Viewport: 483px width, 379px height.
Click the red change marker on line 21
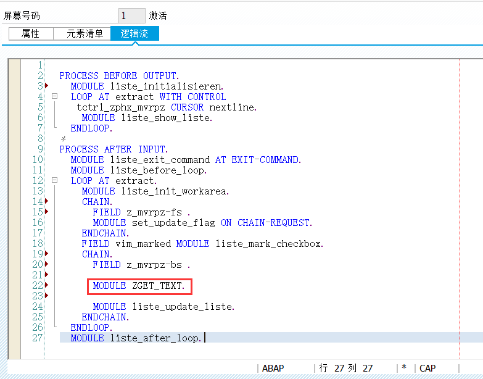[47, 275]
